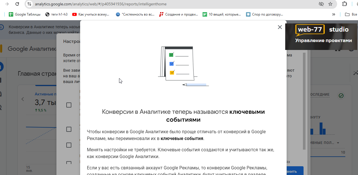Open the browser extensions puzzle icon

click(344, 4)
